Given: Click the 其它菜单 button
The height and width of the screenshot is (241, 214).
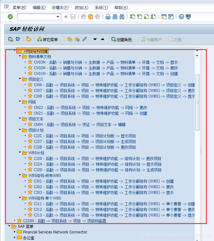Looking at the screenshot, I should click(x=47, y=40).
